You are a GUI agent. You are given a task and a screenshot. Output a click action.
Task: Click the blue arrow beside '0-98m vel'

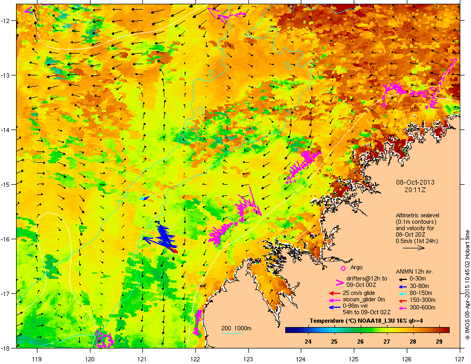tap(335, 307)
